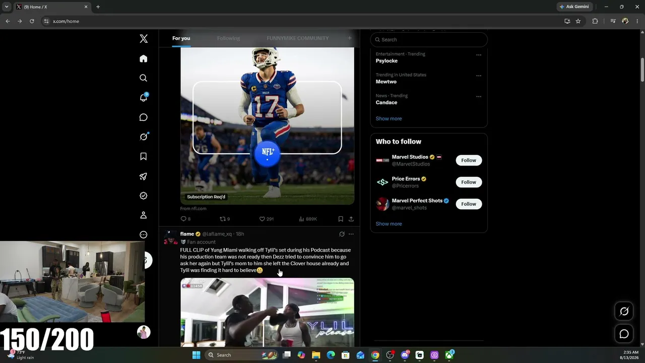Image resolution: width=645 pixels, height=363 pixels.
Task: Open the floating Messages button
Action: tap(624, 334)
